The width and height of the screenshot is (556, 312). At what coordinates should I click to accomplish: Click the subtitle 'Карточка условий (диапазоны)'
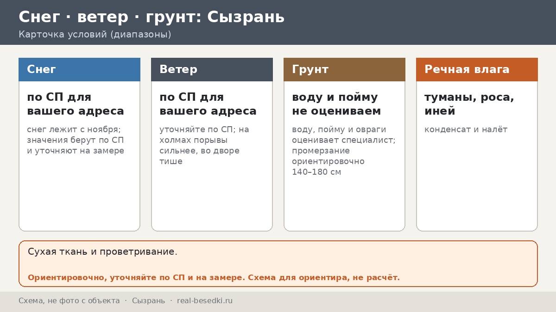(x=95, y=35)
